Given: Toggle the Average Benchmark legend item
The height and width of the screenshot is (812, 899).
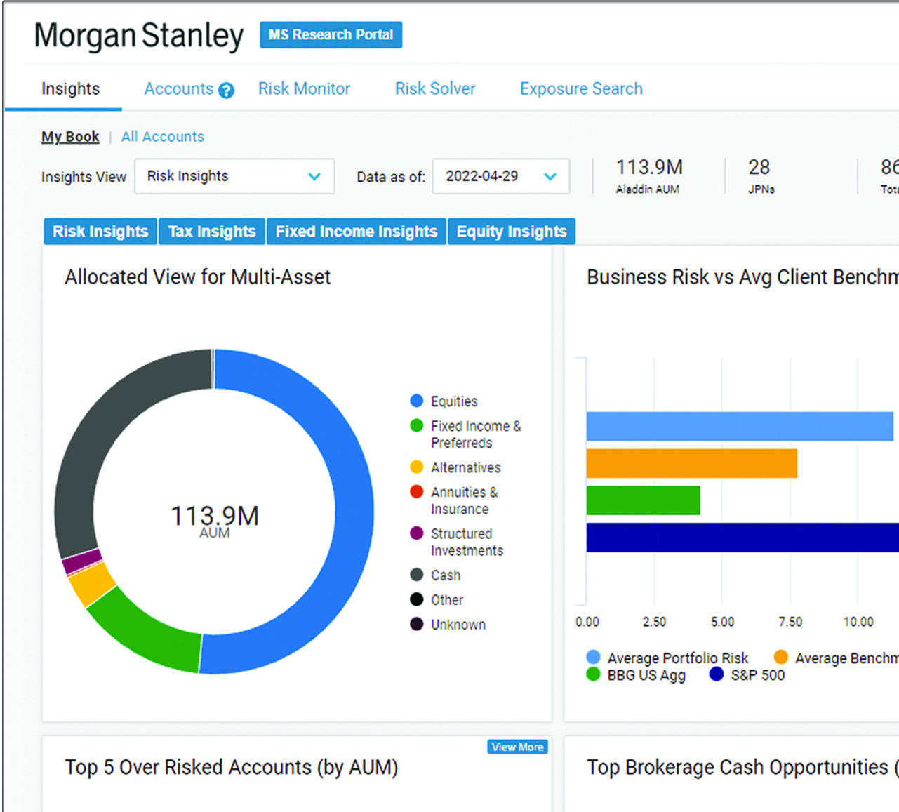Looking at the screenshot, I should [836, 658].
